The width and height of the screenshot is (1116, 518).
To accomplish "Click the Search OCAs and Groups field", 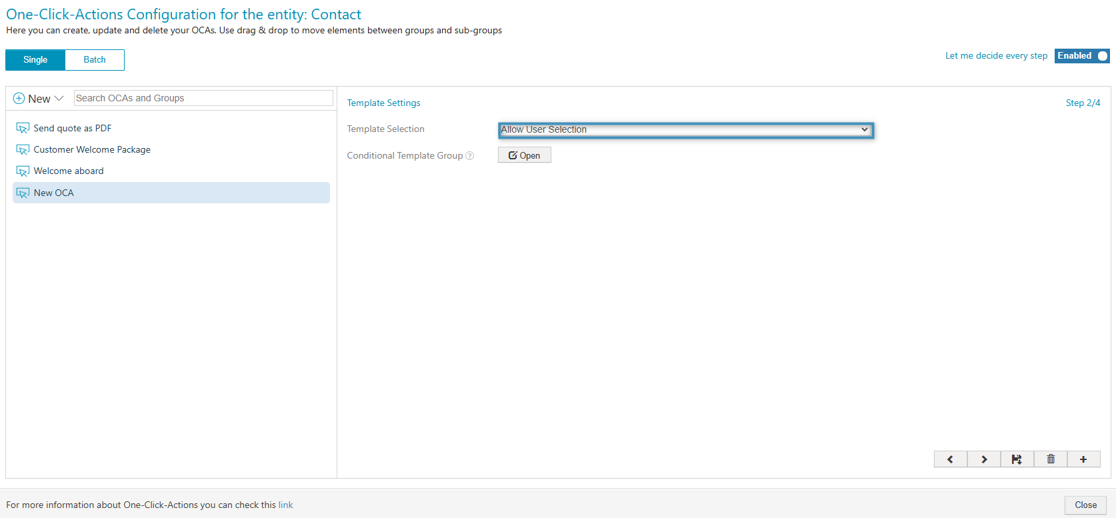I will 203,98.
